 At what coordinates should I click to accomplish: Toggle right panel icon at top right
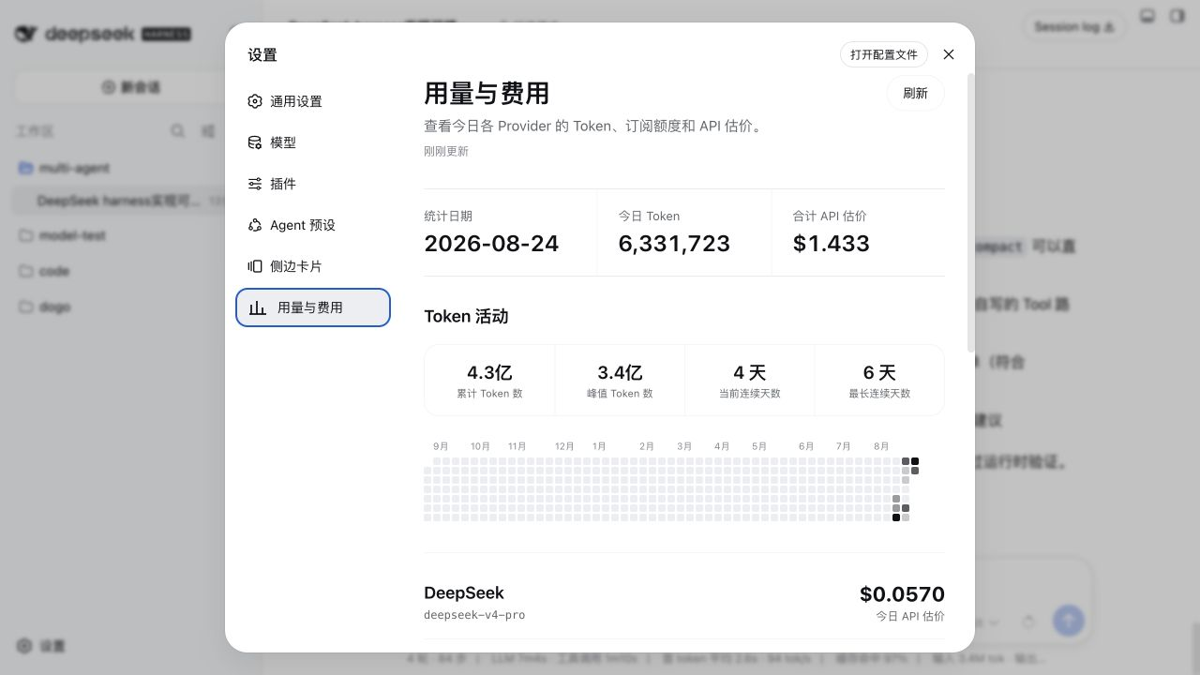1177,17
